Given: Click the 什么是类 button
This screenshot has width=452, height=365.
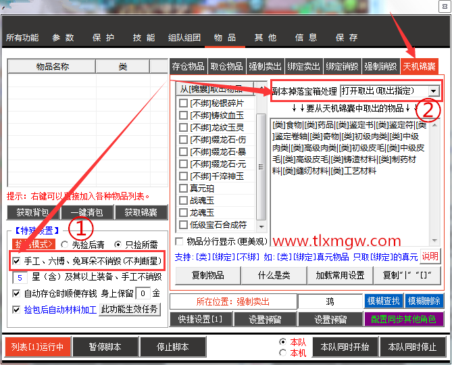Looking at the screenshot, I should click(274, 275).
